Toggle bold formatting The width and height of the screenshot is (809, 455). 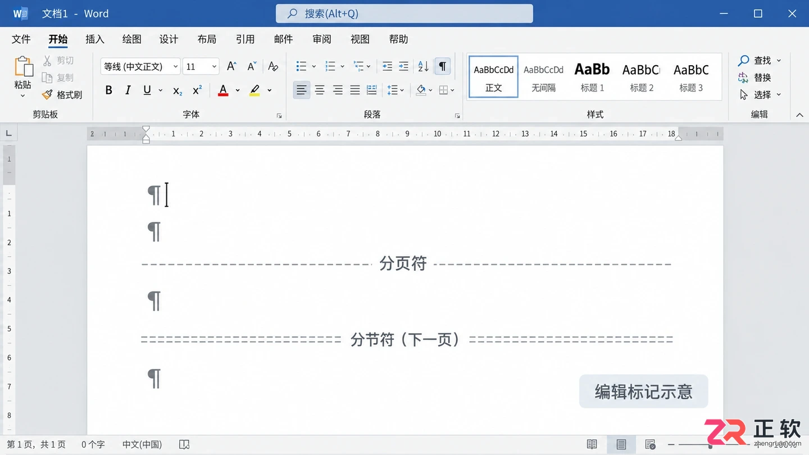(x=109, y=90)
